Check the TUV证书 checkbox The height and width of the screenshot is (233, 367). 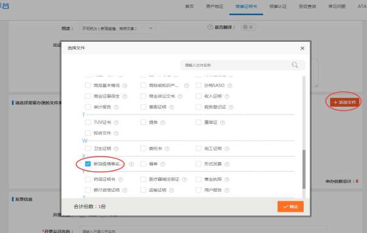click(x=87, y=122)
